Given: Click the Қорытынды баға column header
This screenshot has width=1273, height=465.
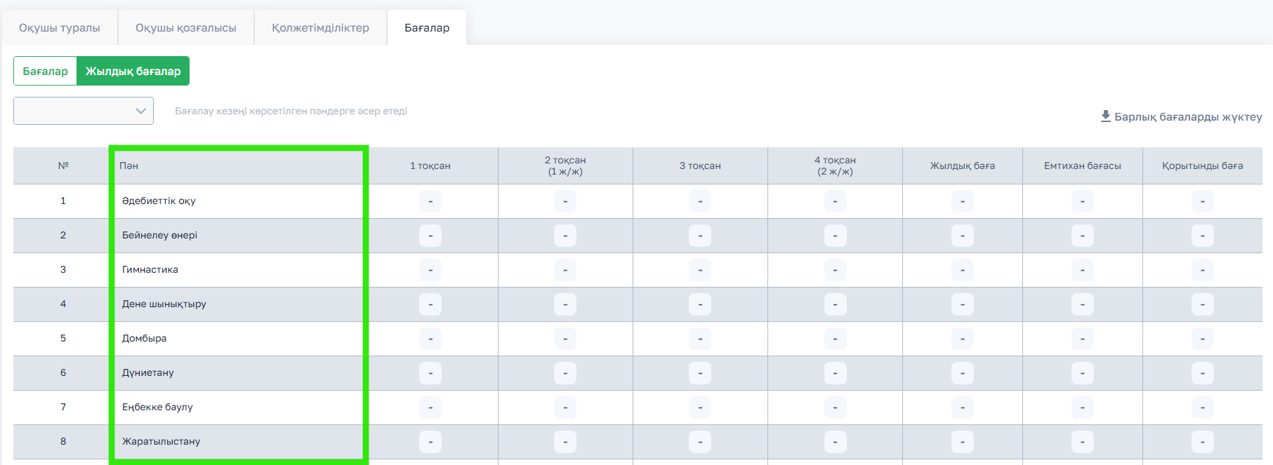Looking at the screenshot, I should pyautogui.click(x=1203, y=166).
